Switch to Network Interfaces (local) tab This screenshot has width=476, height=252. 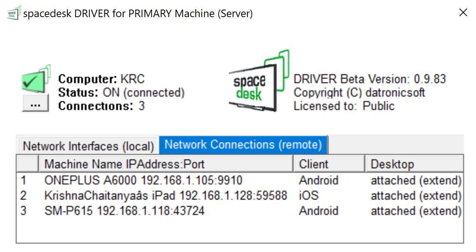pos(88,146)
